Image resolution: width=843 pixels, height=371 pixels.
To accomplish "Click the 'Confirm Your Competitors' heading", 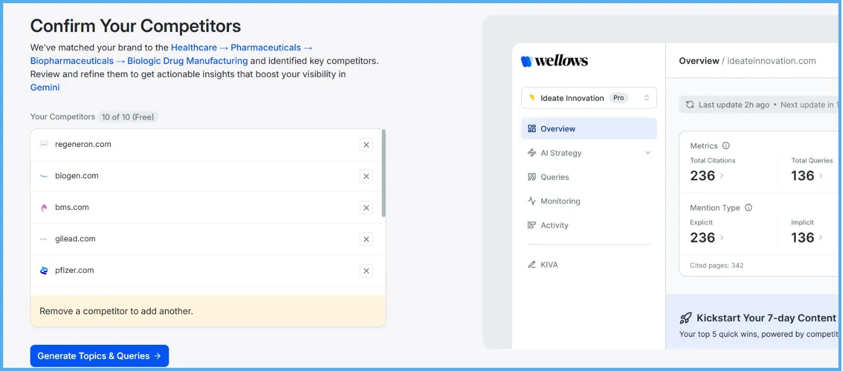I will tap(136, 26).
